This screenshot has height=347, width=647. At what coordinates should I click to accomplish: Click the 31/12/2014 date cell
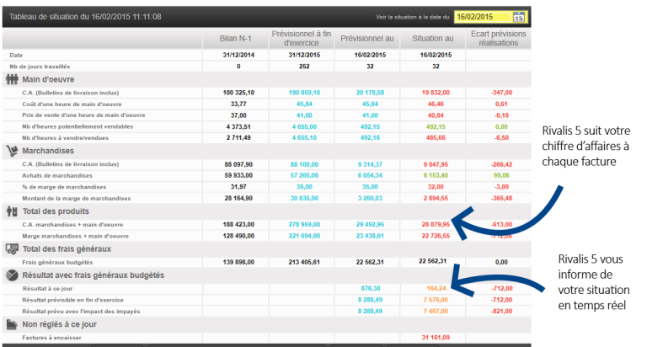pos(238,55)
